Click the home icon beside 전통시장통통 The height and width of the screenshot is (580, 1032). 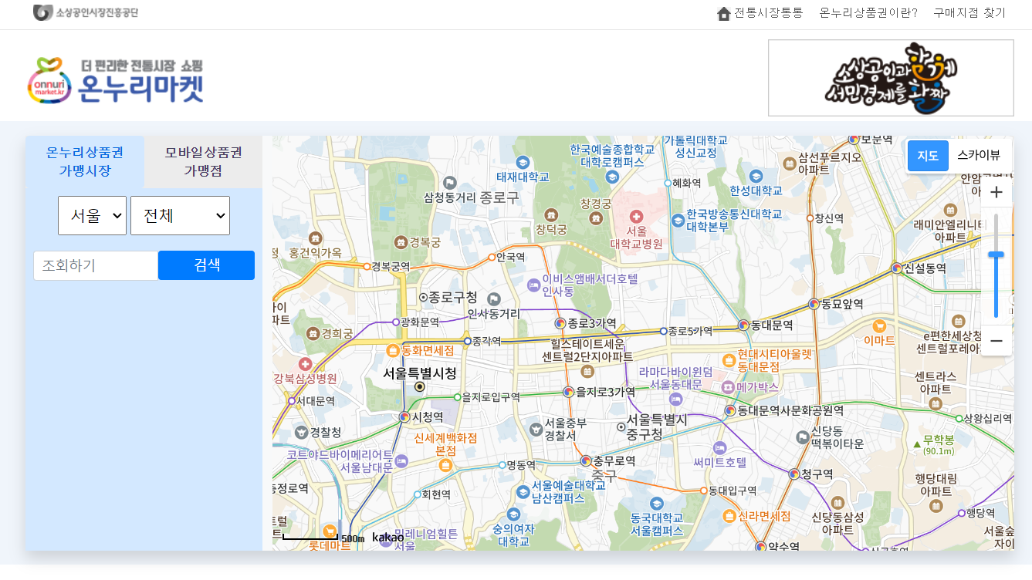click(723, 13)
